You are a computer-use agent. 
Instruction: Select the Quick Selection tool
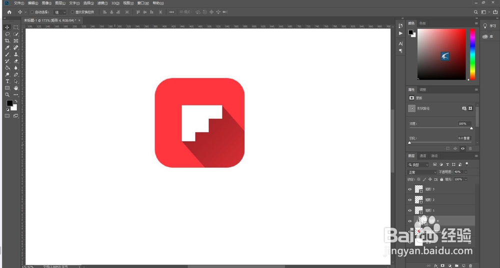(x=16, y=34)
